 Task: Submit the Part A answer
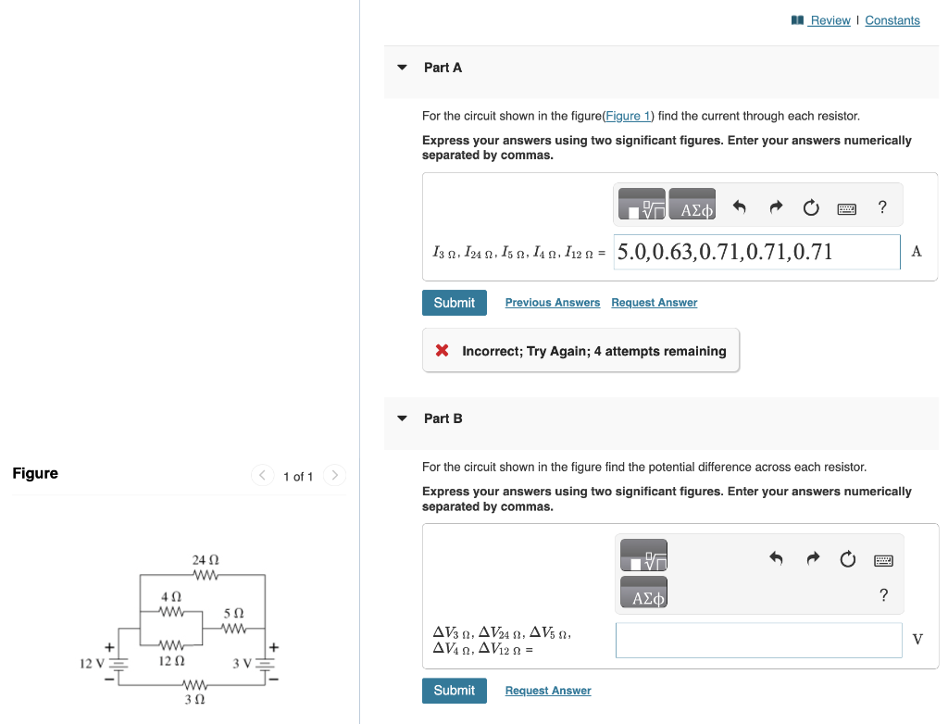(454, 302)
